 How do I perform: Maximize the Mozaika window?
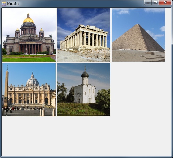(155, 3)
